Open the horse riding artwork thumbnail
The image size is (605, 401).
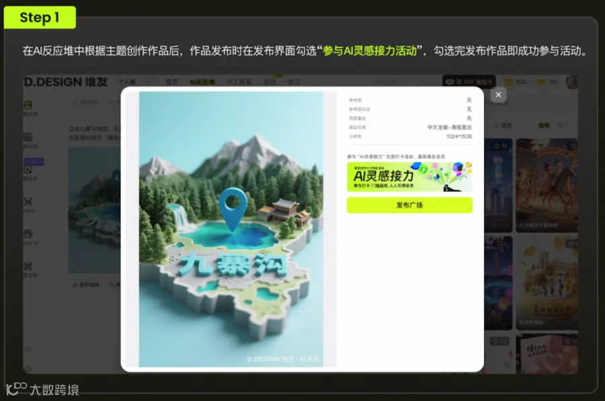pyautogui.click(x=547, y=185)
